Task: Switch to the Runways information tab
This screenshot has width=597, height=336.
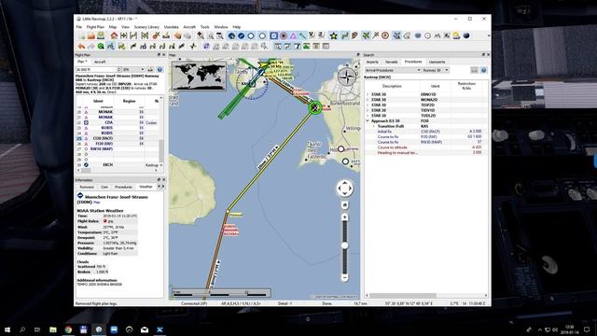Action: tap(87, 187)
